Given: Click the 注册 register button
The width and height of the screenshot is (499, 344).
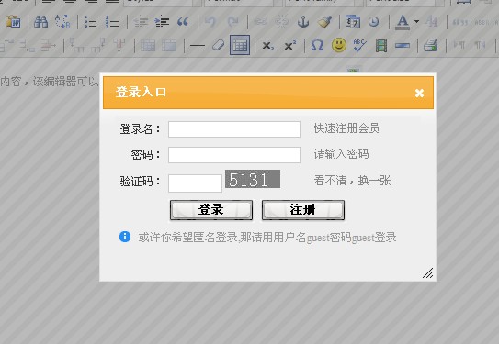Looking at the screenshot, I should (303, 210).
